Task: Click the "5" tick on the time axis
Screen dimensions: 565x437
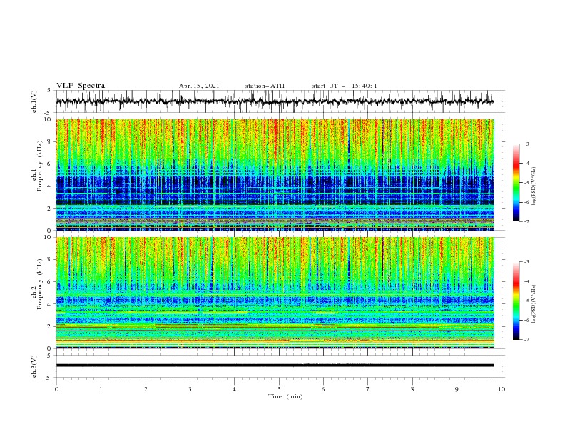Action: (279, 389)
